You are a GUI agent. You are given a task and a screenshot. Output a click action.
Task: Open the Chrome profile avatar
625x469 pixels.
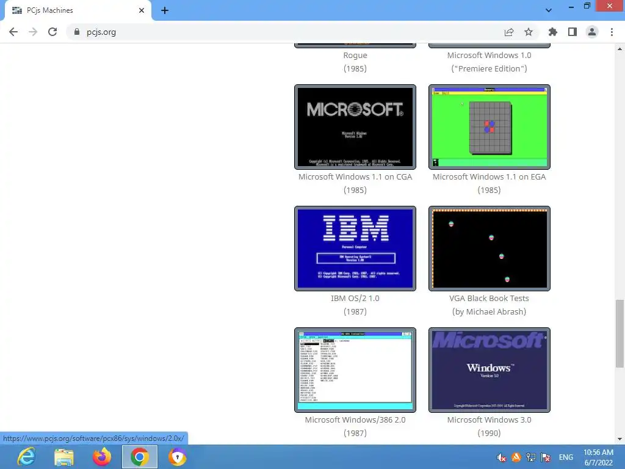pos(592,32)
